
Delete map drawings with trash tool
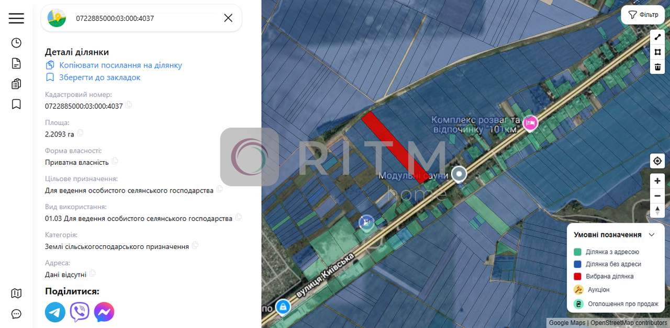(x=657, y=67)
